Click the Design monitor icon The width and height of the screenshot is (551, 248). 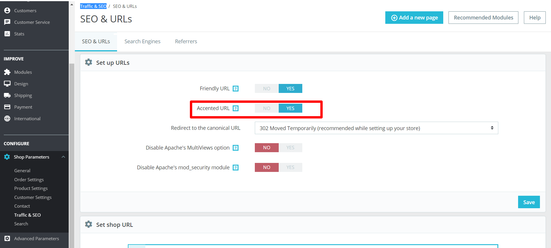pyautogui.click(x=7, y=84)
